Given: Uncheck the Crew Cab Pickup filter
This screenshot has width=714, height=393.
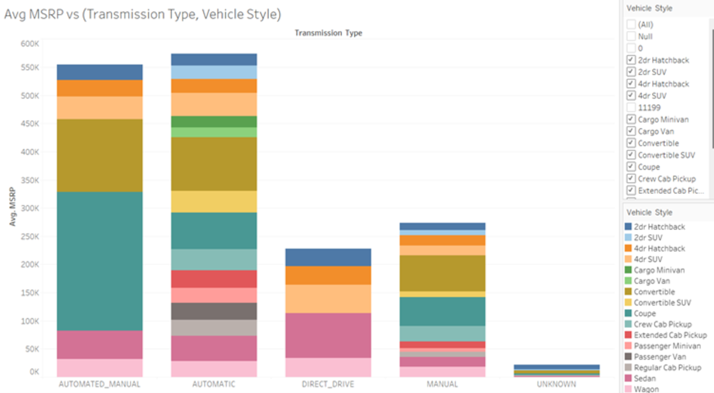Looking at the screenshot, I should [630, 178].
